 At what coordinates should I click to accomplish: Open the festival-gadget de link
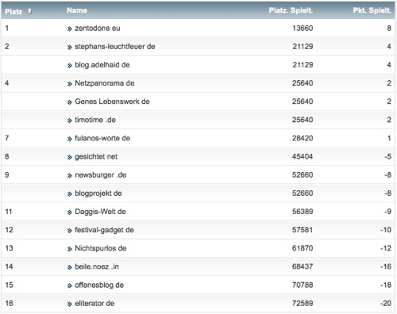pos(104,230)
